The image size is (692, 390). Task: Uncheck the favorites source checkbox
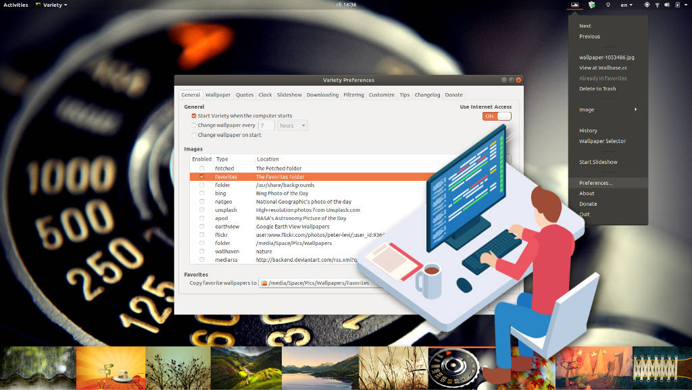pos(201,177)
